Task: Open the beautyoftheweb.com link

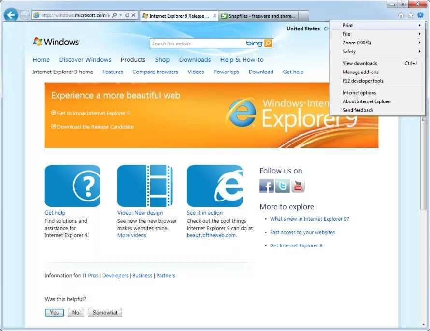Action: [211, 235]
